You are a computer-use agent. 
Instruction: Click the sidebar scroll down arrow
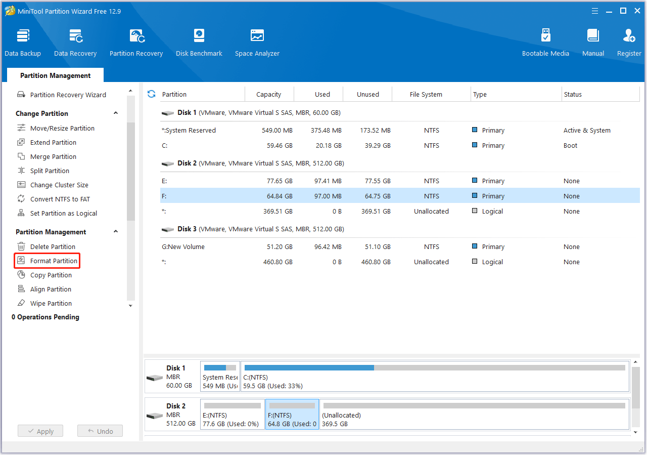click(130, 305)
